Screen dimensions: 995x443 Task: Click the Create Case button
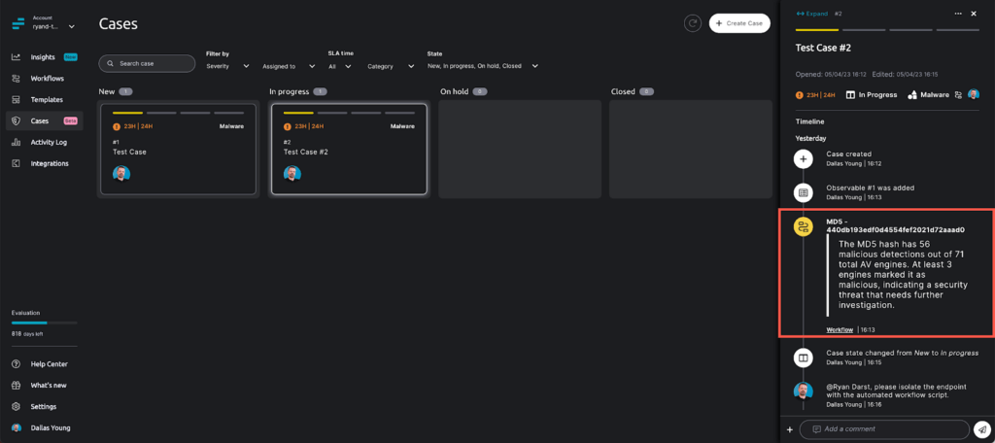coord(739,23)
